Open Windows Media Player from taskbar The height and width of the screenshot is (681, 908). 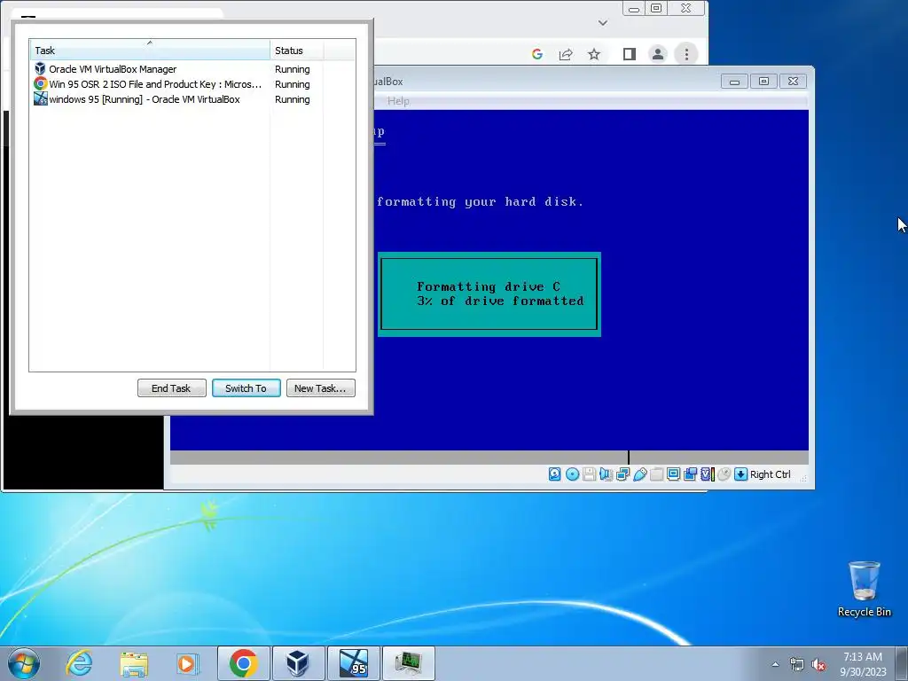tap(188, 663)
